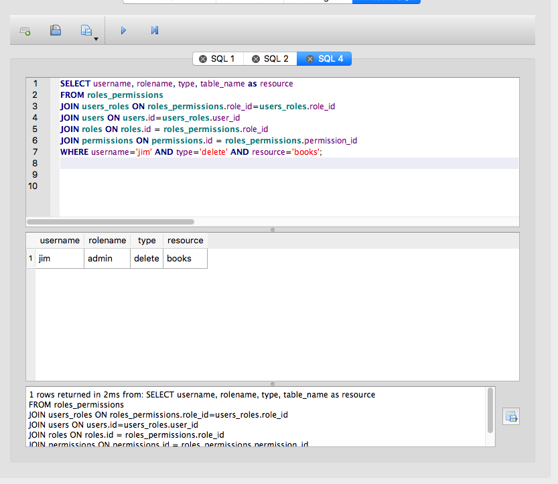This screenshot has width=558, height=484.
Task: Select the 'books' result cell
Action: (x=185, y=259)
